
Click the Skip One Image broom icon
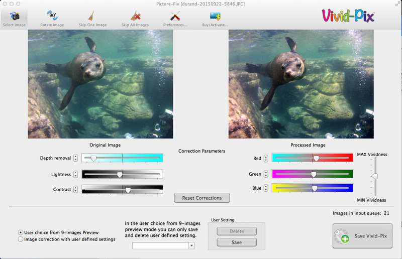pyautogui.click(x=93, y=16)
